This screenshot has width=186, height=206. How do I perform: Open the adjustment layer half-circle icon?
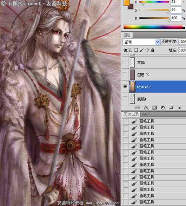pos(163,108)
